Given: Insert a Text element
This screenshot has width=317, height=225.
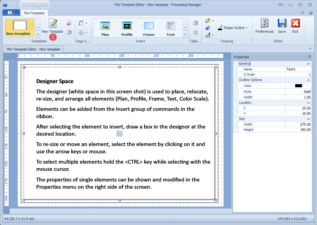Looking at the screenshot, I should click(171, 29).
